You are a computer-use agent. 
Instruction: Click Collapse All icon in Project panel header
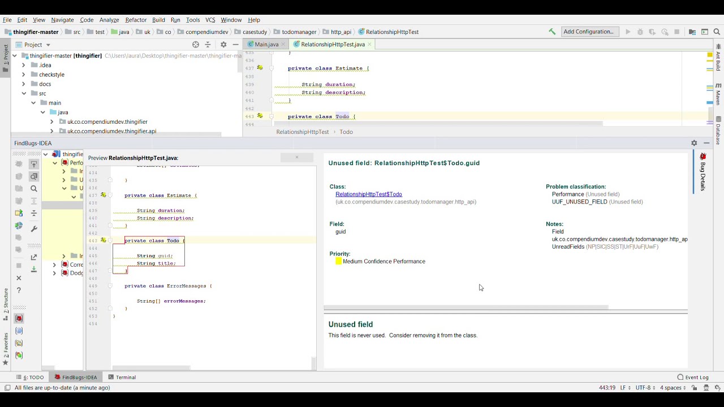click(x=208, y=45)
